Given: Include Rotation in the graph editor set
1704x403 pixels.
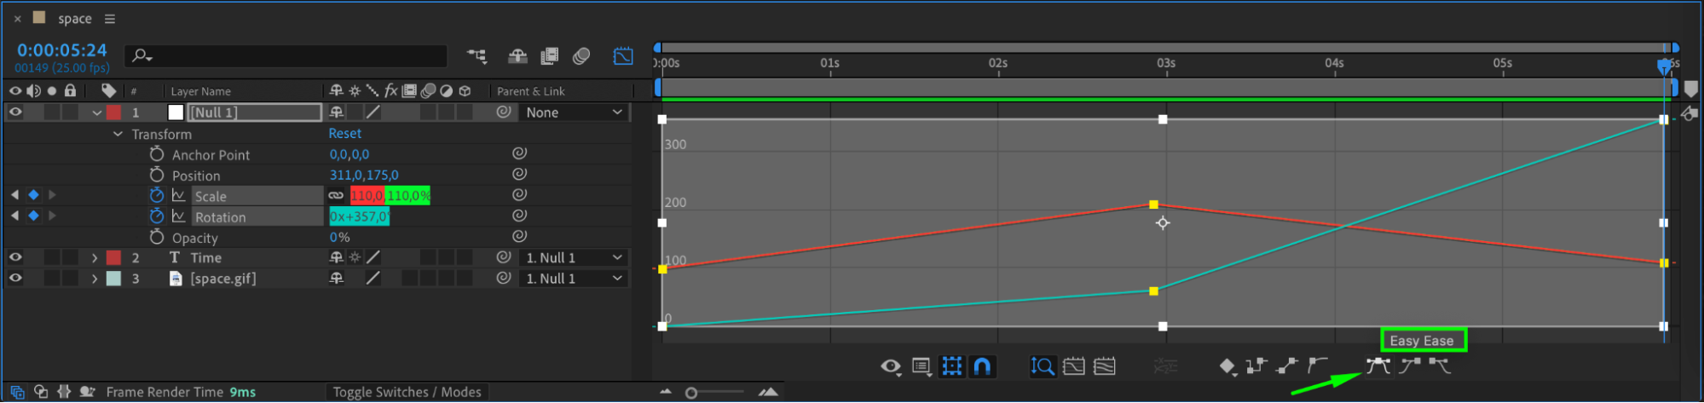Looking at the screenshot, I should pos(178,216).
